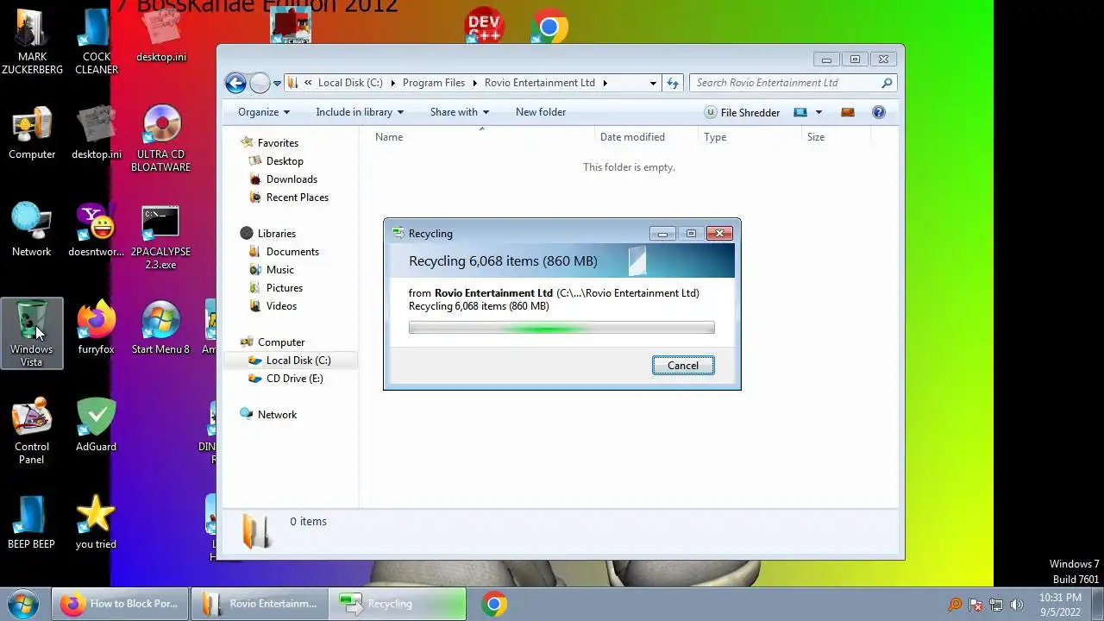Click Program Files in breadcrumb
Viewport: 1104px width, 621px height.
tap(434, 83)
